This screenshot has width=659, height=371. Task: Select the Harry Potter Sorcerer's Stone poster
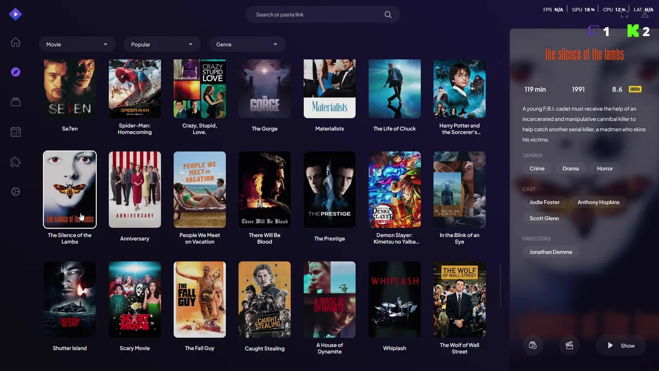tap(460, 89)
